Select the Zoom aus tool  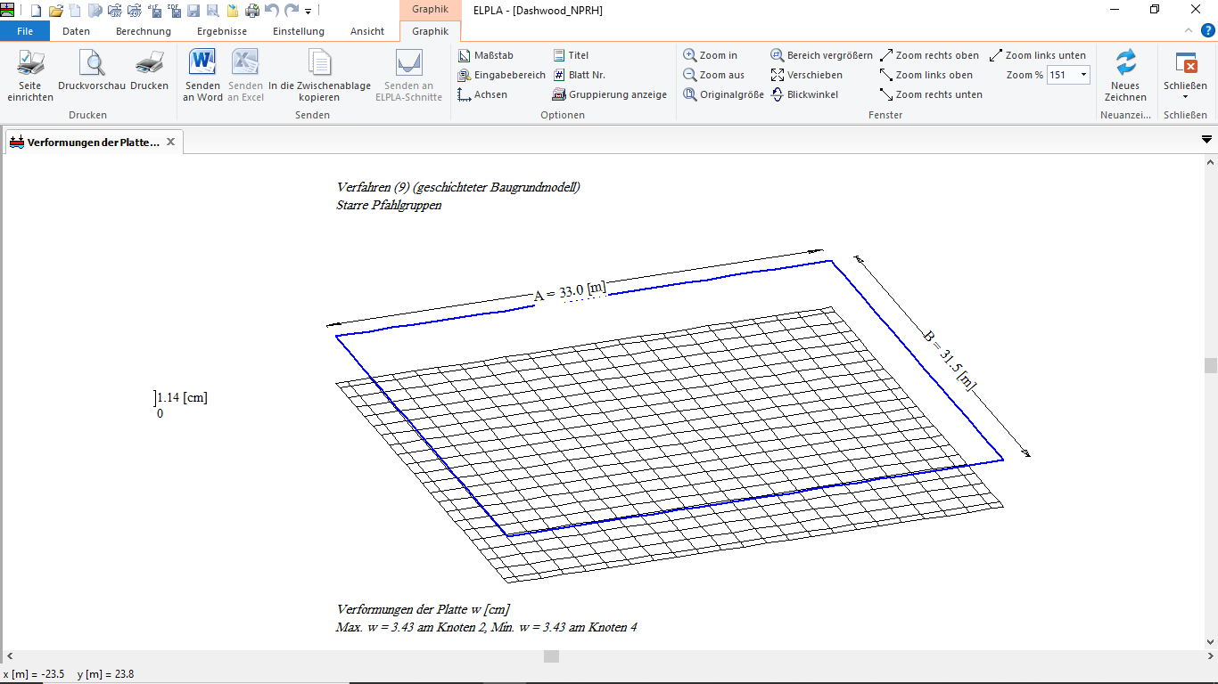(x=714, y=75)
